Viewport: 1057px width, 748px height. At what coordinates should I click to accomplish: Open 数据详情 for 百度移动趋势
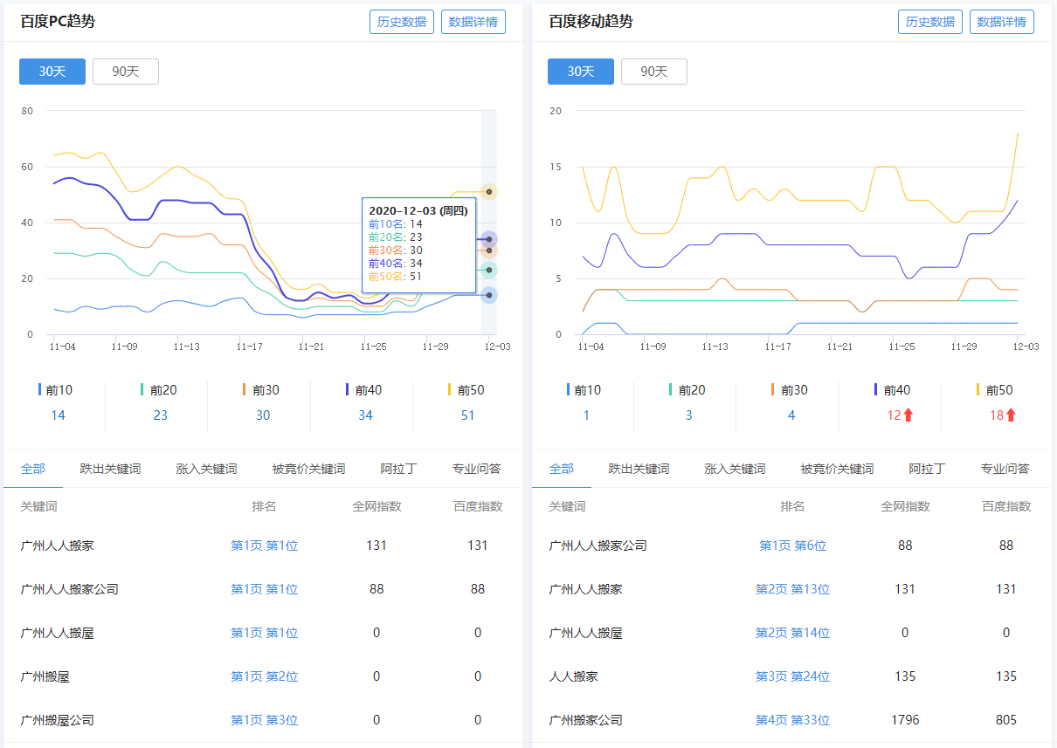coord(1002,22)
